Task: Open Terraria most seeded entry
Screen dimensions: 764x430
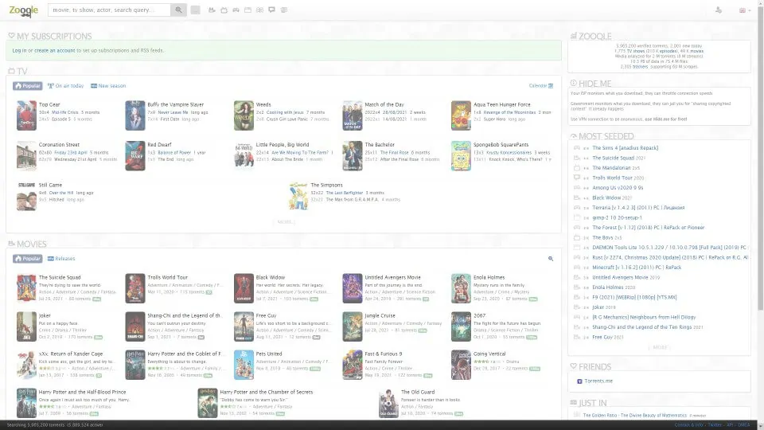Action: pyautogui.click(x=638, y=208)
